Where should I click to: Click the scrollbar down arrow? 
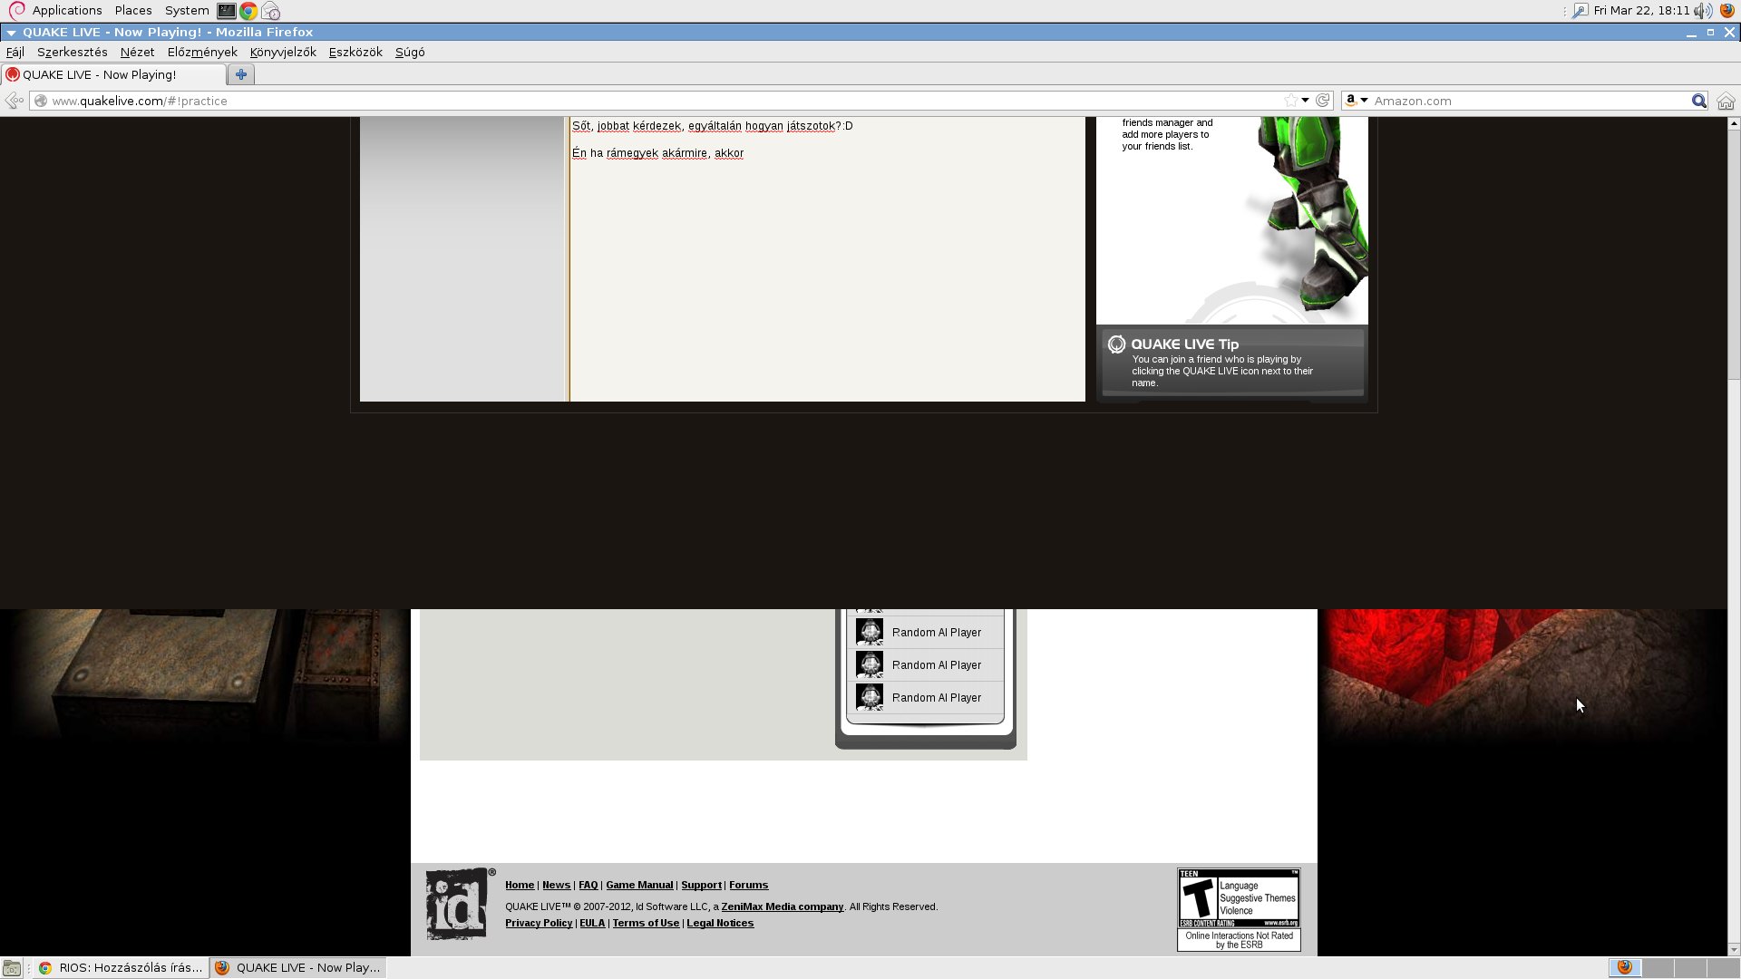pos(1734,949)
